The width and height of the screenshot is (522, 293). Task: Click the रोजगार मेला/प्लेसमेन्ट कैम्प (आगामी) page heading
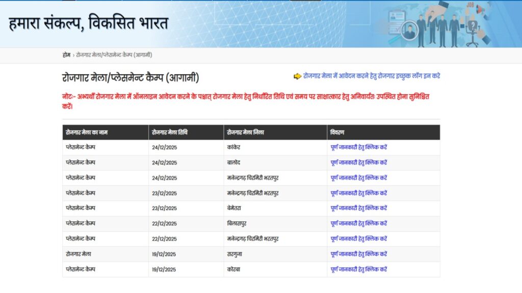tap(130, 78)
